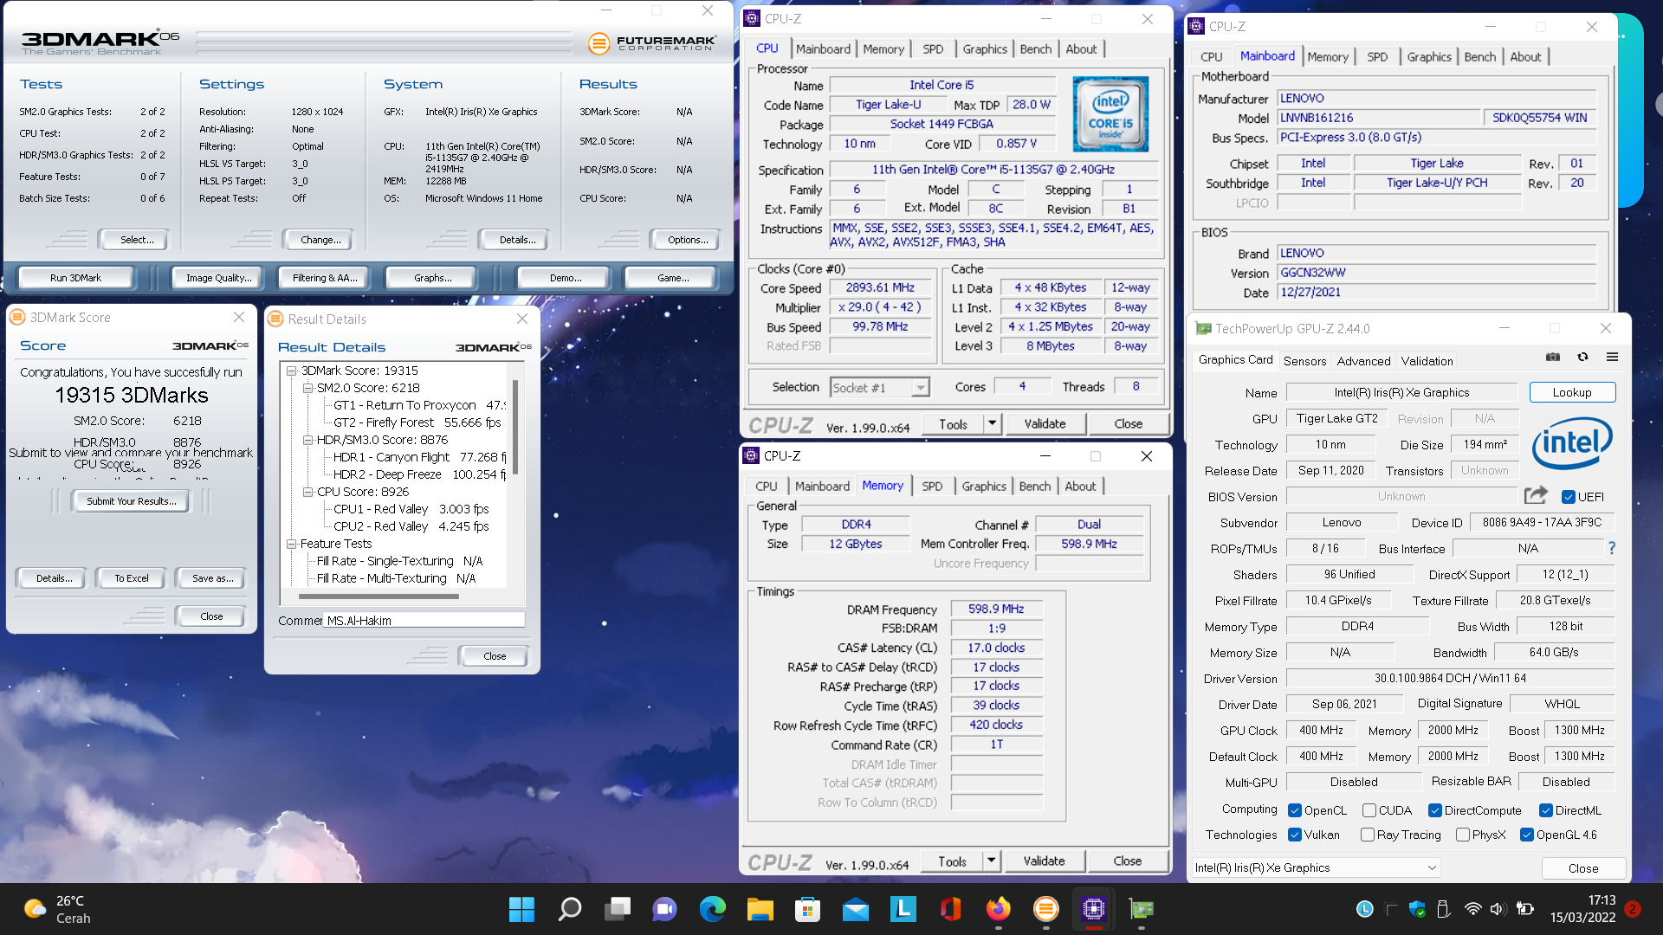The image size is (1663, 935).
Task: Toggle the DirectML checkbox
Action: [x=1546, y=810]
